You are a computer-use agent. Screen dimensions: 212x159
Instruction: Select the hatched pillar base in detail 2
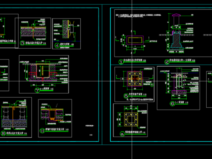click(176, 40)
